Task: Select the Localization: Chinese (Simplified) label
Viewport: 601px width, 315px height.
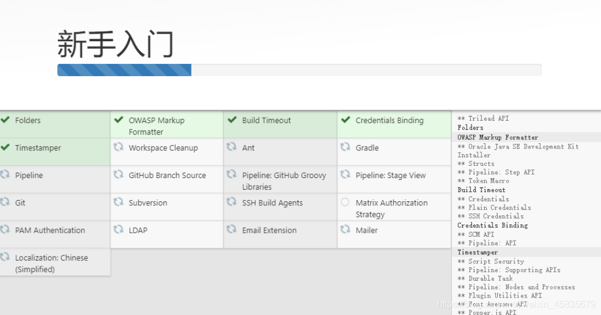Action: click(51, 263)
